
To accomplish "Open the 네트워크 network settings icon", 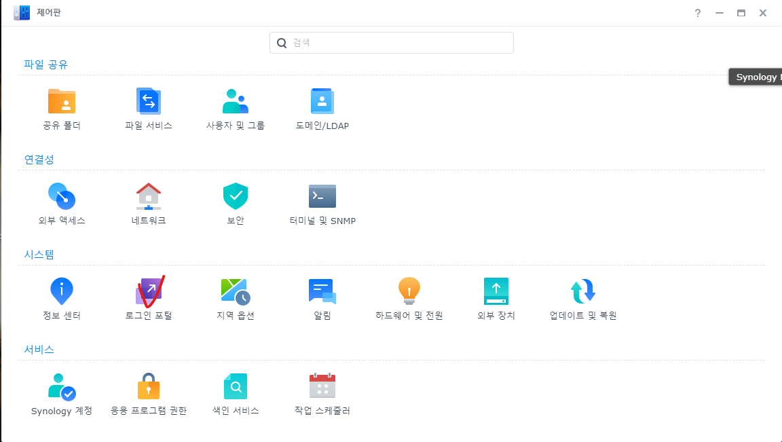I will pyautogui.click(x=149, y=197).
